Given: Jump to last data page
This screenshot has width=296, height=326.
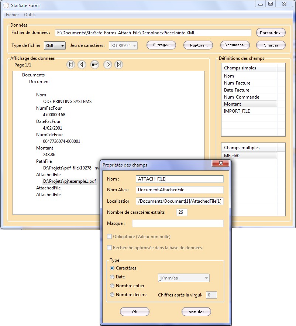Looking at the screenshot, I should pos(118,65).
